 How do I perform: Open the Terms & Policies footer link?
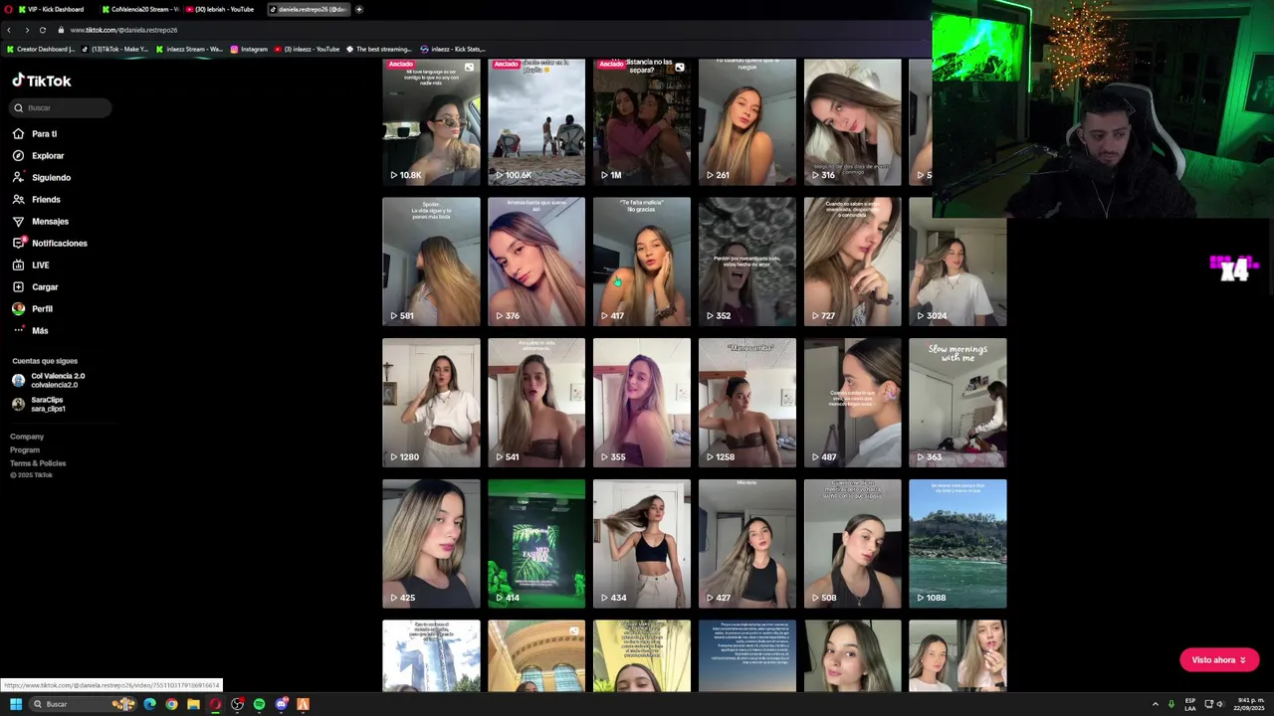click(38, 463)
